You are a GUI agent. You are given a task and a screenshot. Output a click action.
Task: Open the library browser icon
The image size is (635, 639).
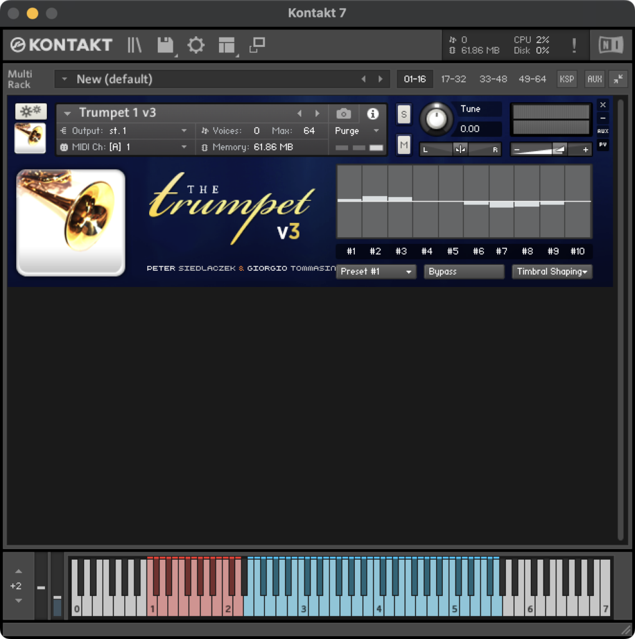click(134, 45)
